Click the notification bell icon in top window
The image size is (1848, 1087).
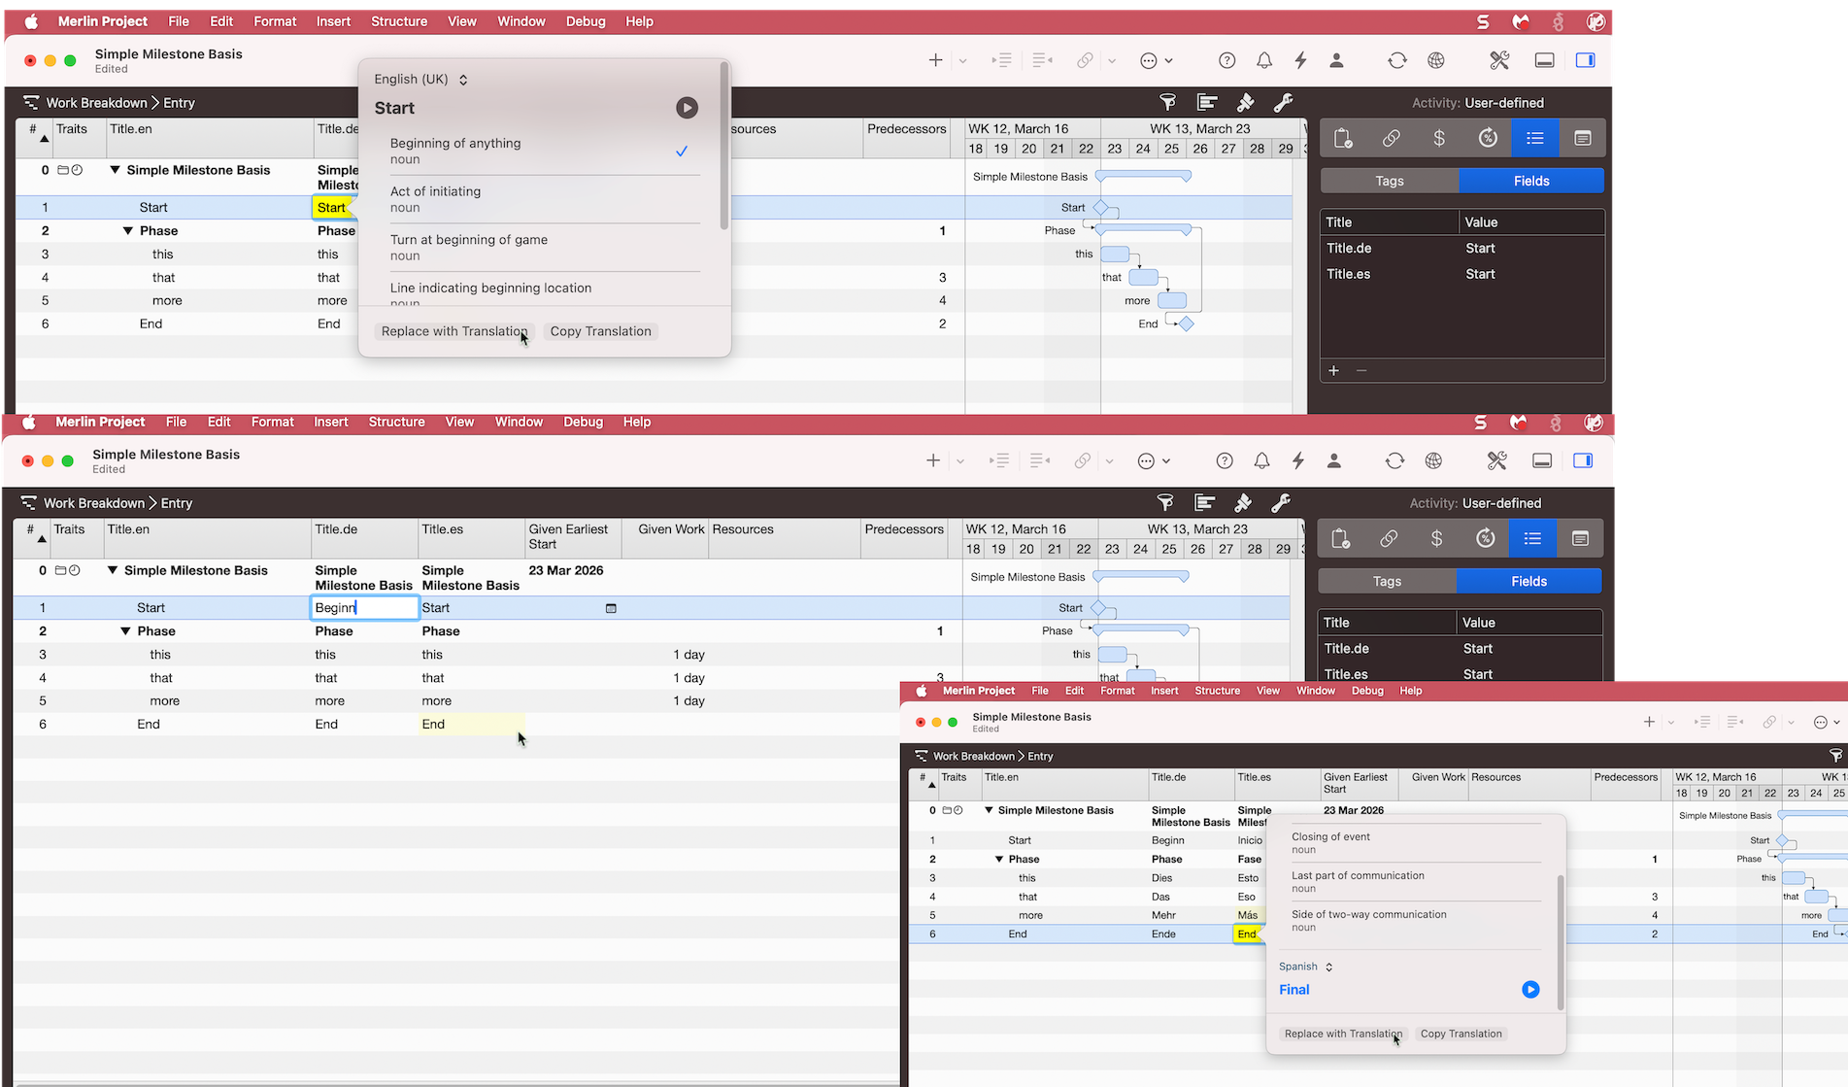pos(1264,60)
